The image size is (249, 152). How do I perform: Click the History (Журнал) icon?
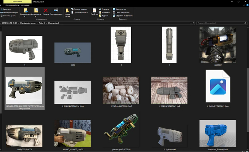click(105, 16)
